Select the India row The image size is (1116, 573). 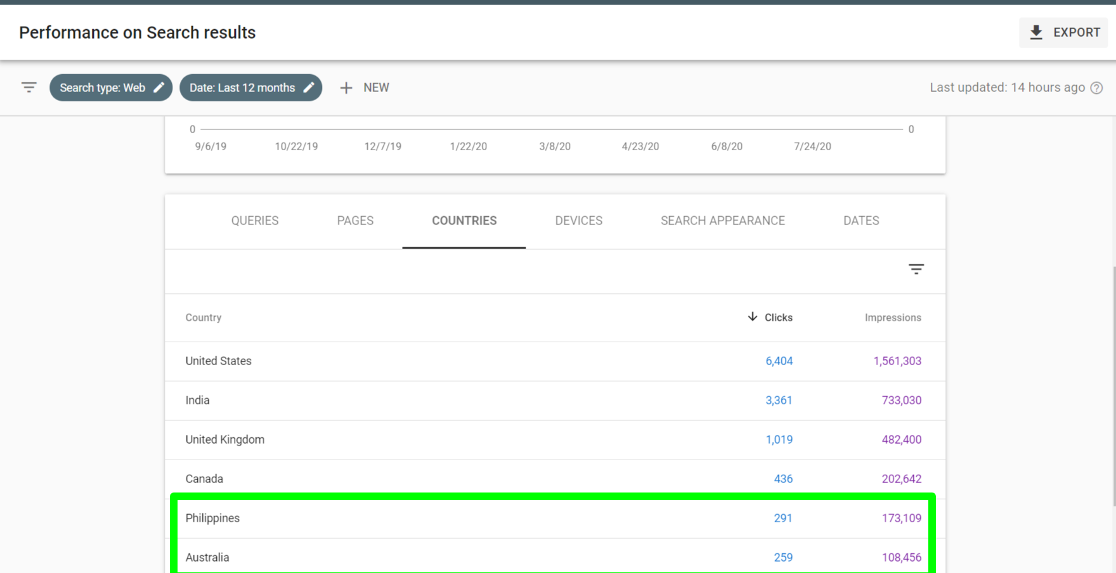(555, 401)
